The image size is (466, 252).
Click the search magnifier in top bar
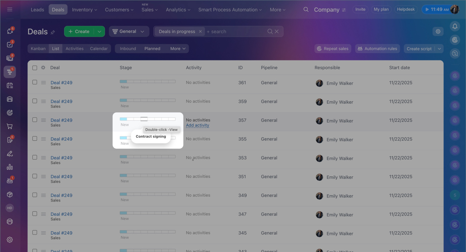(x=306, y=9)
